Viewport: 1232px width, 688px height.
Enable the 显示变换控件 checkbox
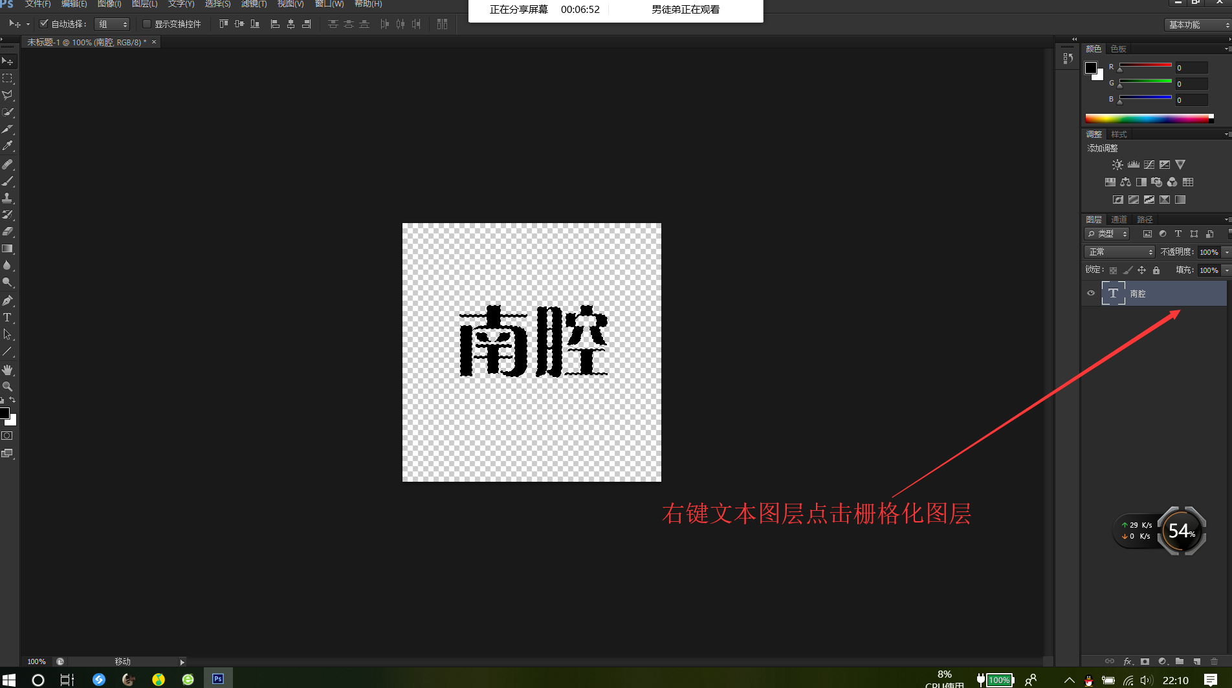(146, 24)
